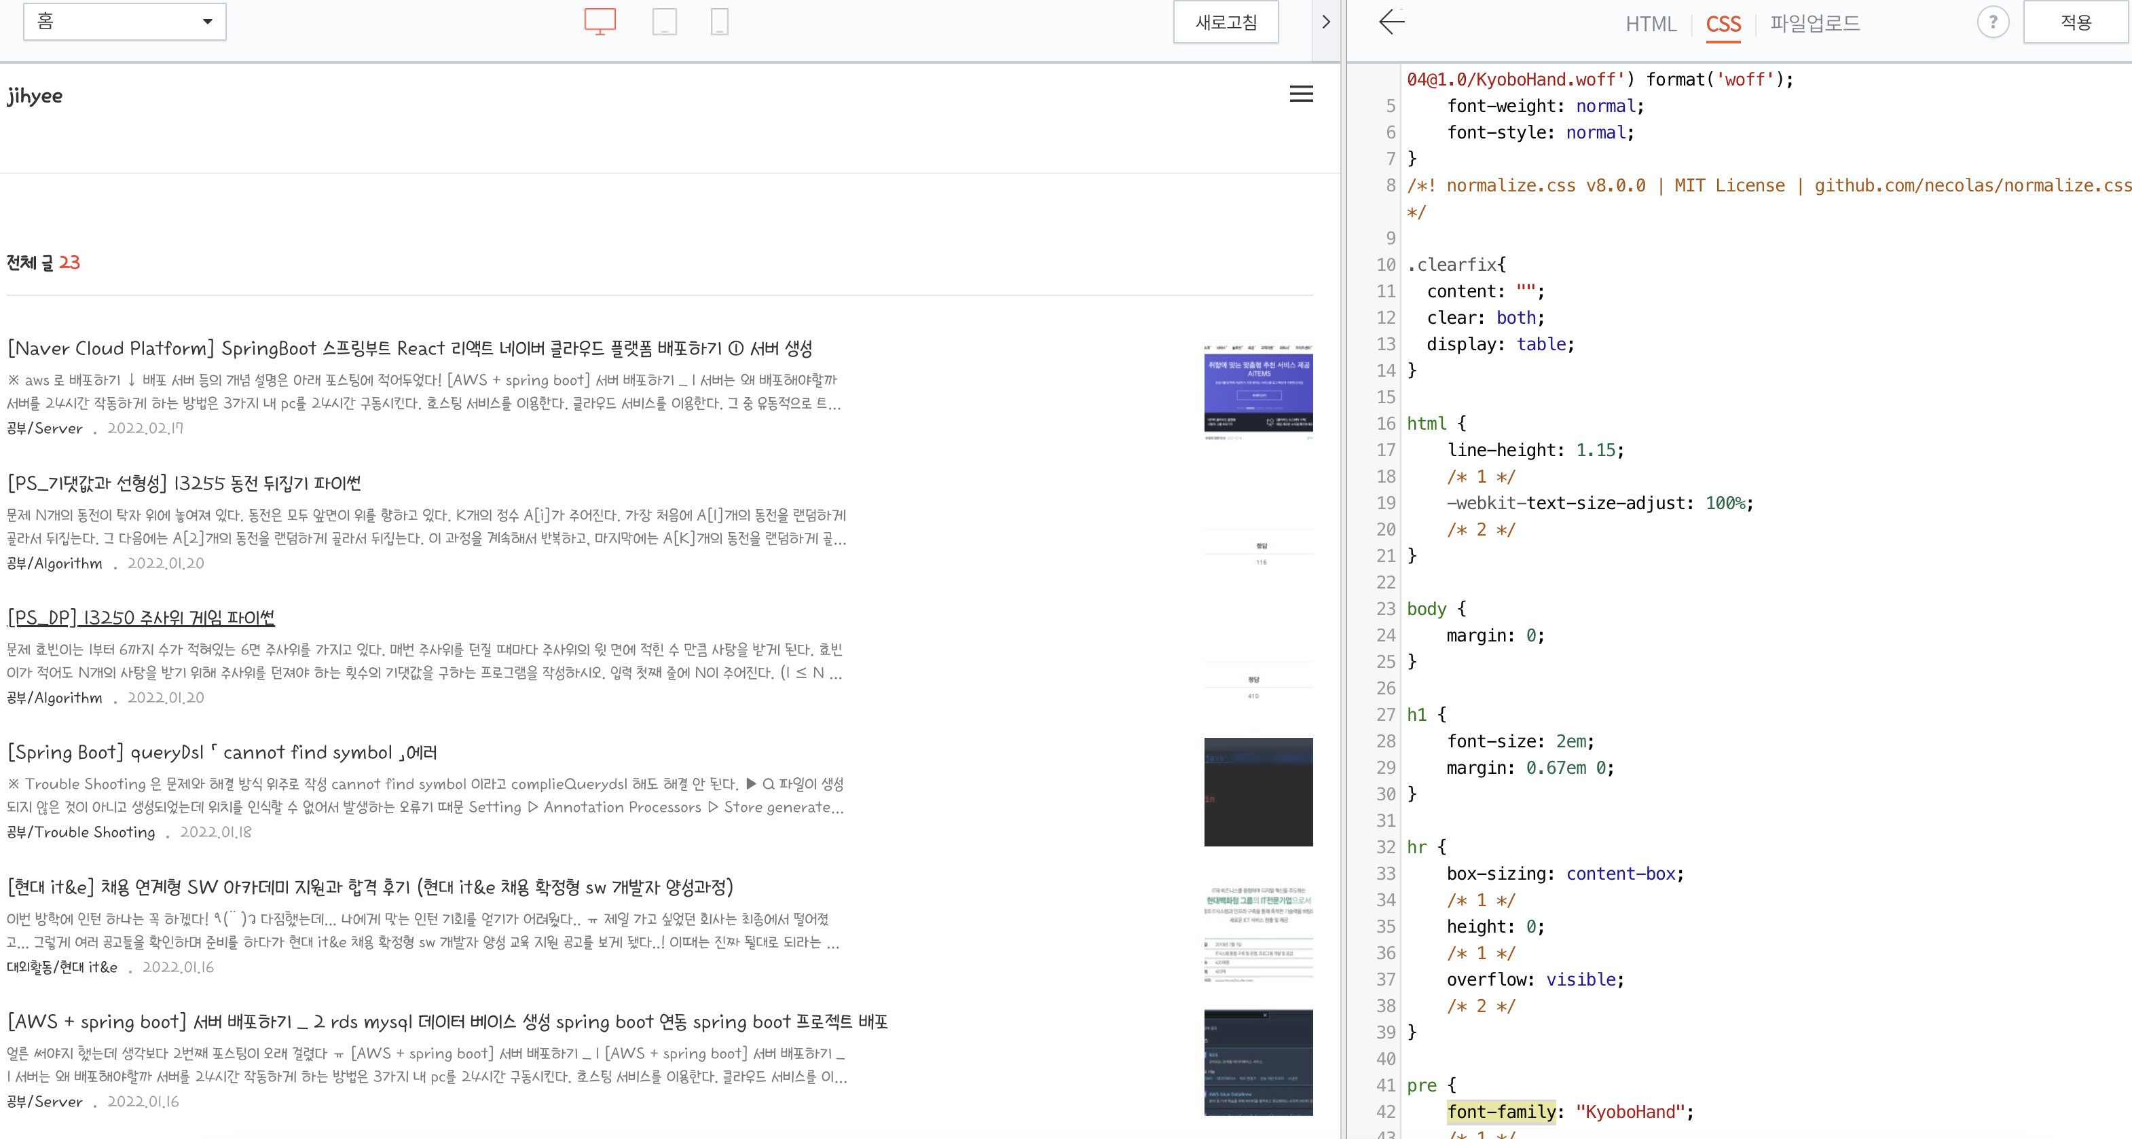Open querydsl cannot find symbol post
2132x1139 pixels.
coord(222,753)
